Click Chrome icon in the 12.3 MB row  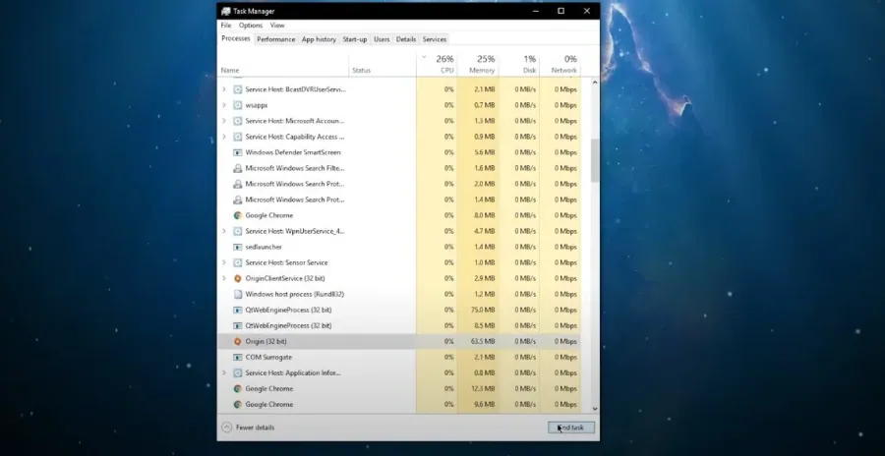point(238,389)
